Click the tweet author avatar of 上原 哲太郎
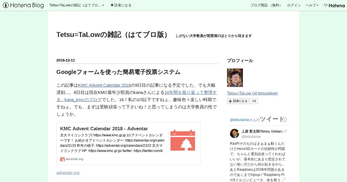347x182 pixels. click(235, 133)
